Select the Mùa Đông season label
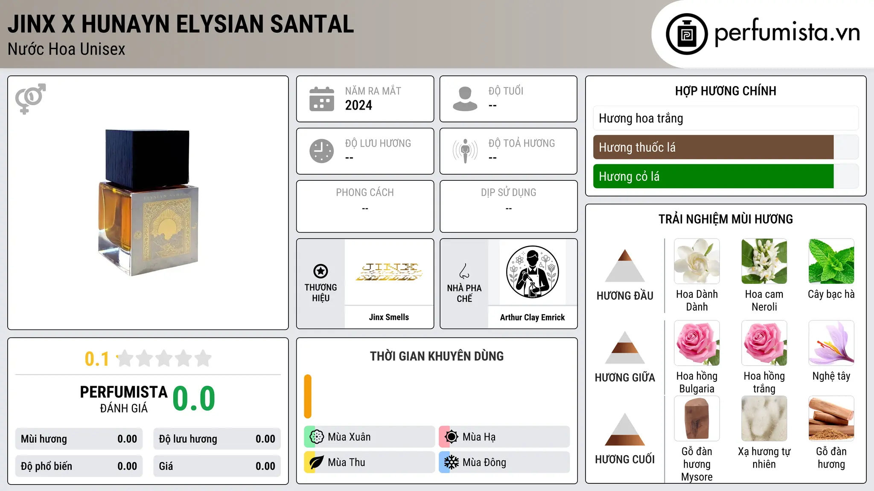Screen dimensions: 874x491 484,462
